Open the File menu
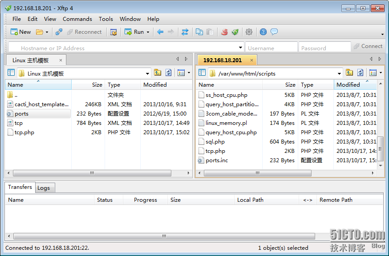Viewport: 389px width, 256px height. point(16,19)
